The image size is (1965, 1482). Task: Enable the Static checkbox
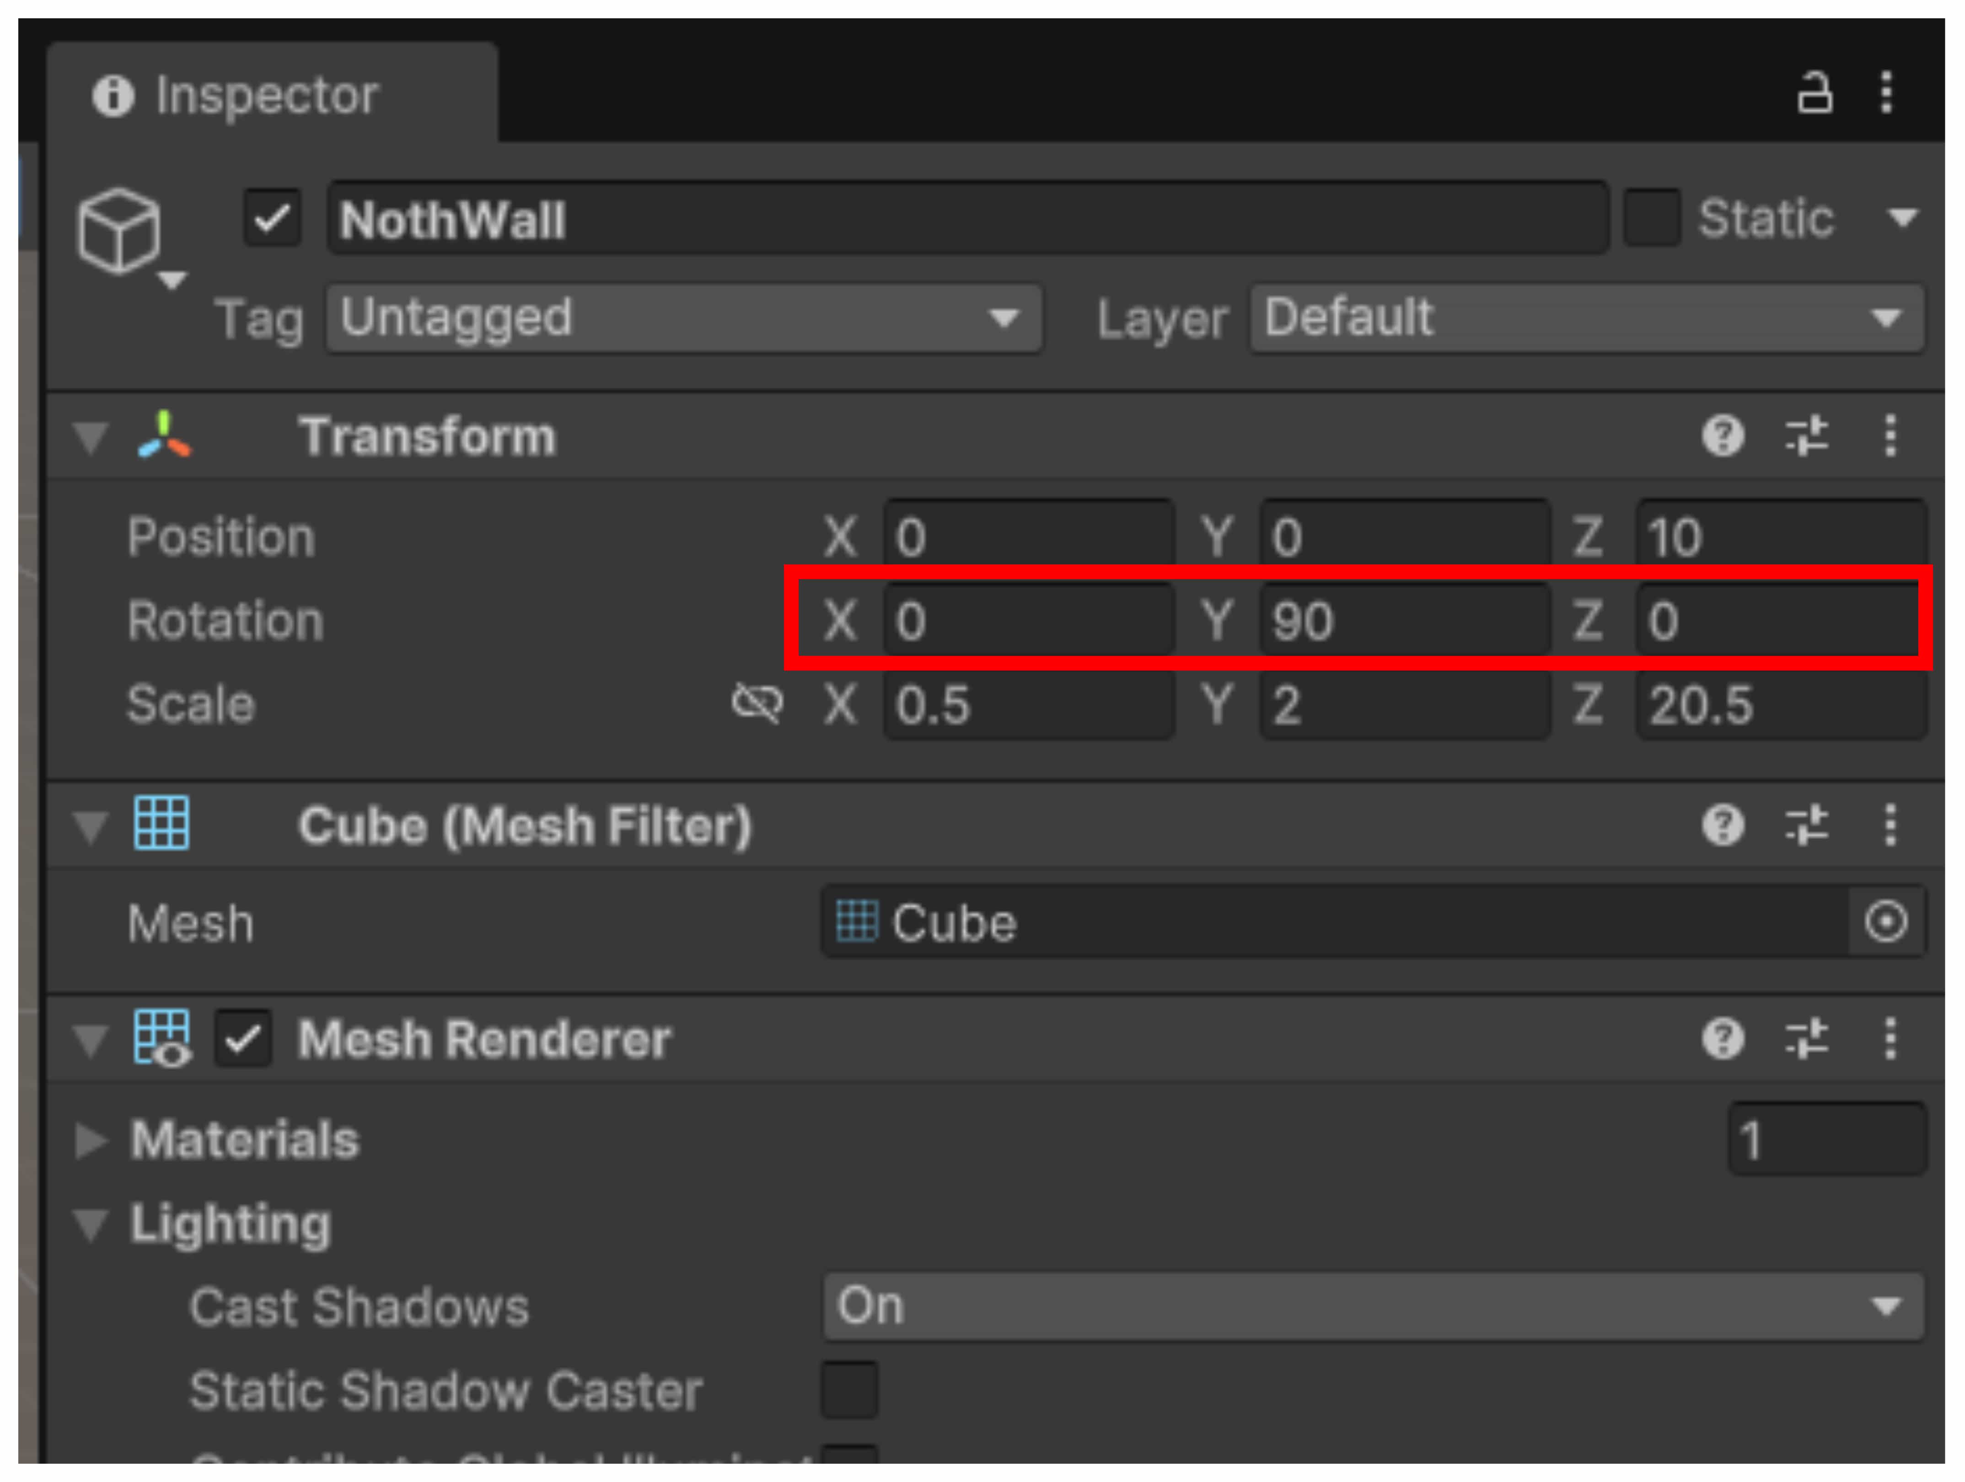[1651, 218]
